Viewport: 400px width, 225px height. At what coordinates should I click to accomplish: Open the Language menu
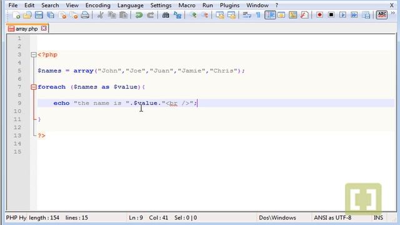tap(131, 5)
